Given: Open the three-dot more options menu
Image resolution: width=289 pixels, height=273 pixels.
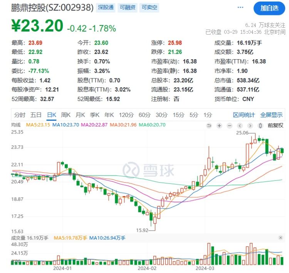Looking at the screenshot, I should pyautogui.click(x=240, y=7).
